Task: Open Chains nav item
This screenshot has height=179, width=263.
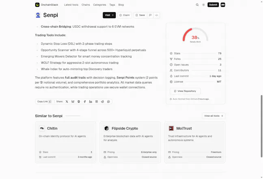Action: [86, 5]
